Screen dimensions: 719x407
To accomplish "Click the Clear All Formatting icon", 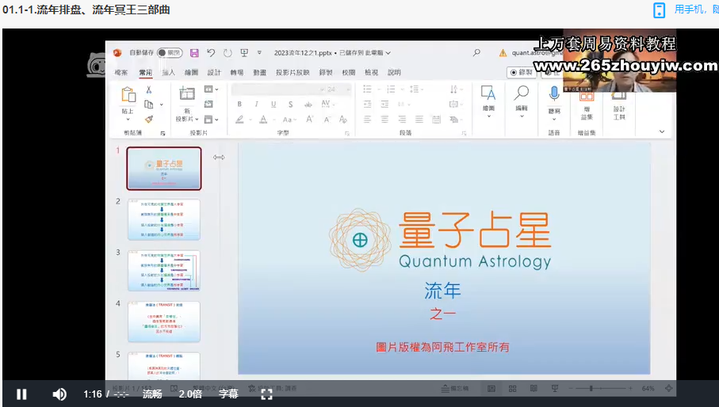I will click(343, 120).
